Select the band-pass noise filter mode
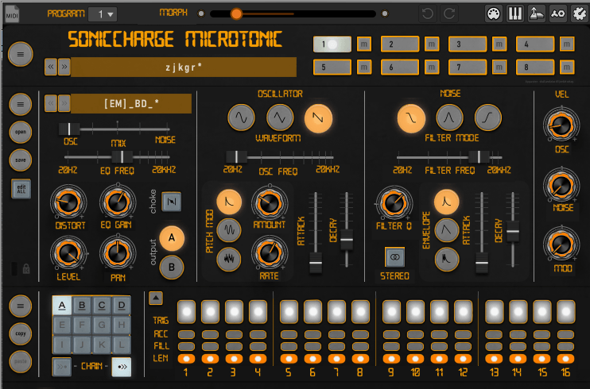590x389 pixels. point(449,117)
